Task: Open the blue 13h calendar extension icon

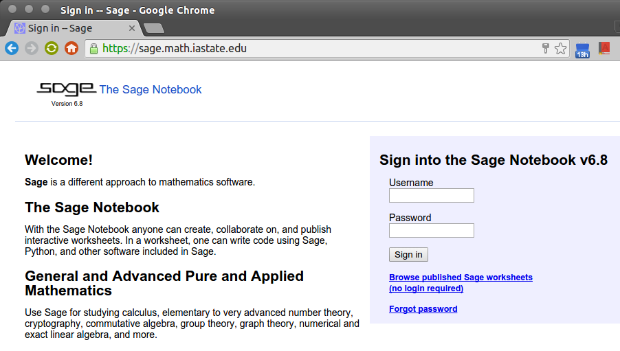Action: point(582,50)
